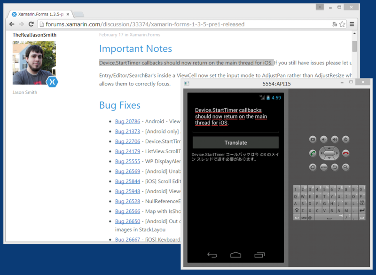376x275 pixels.
Task: Tap the Android recent apps button
Action: tap(259, 255)
